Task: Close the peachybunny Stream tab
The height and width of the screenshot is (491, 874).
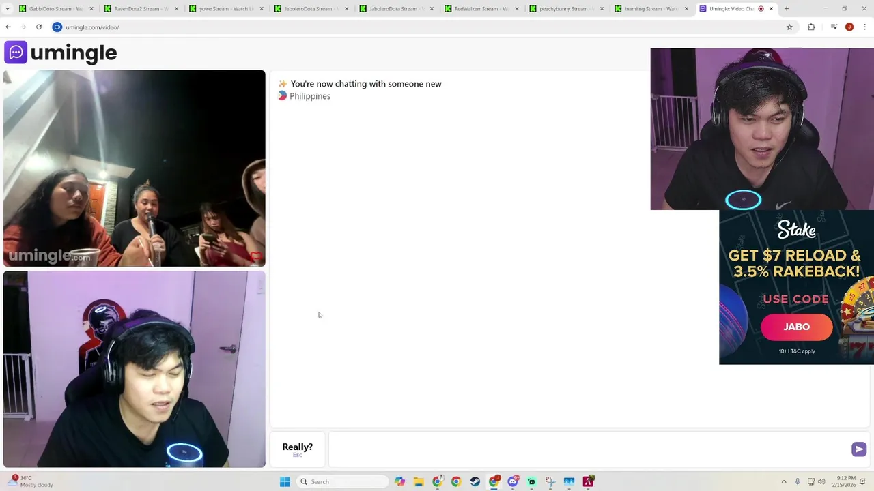Action: click(602, 9)
